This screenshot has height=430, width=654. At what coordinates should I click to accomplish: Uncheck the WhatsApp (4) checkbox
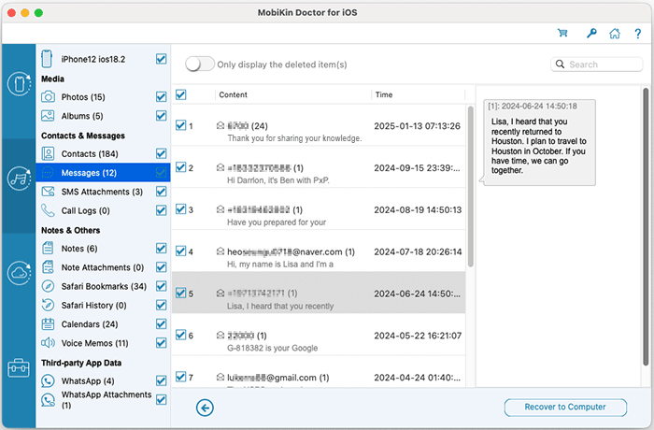tap(161, 380)
